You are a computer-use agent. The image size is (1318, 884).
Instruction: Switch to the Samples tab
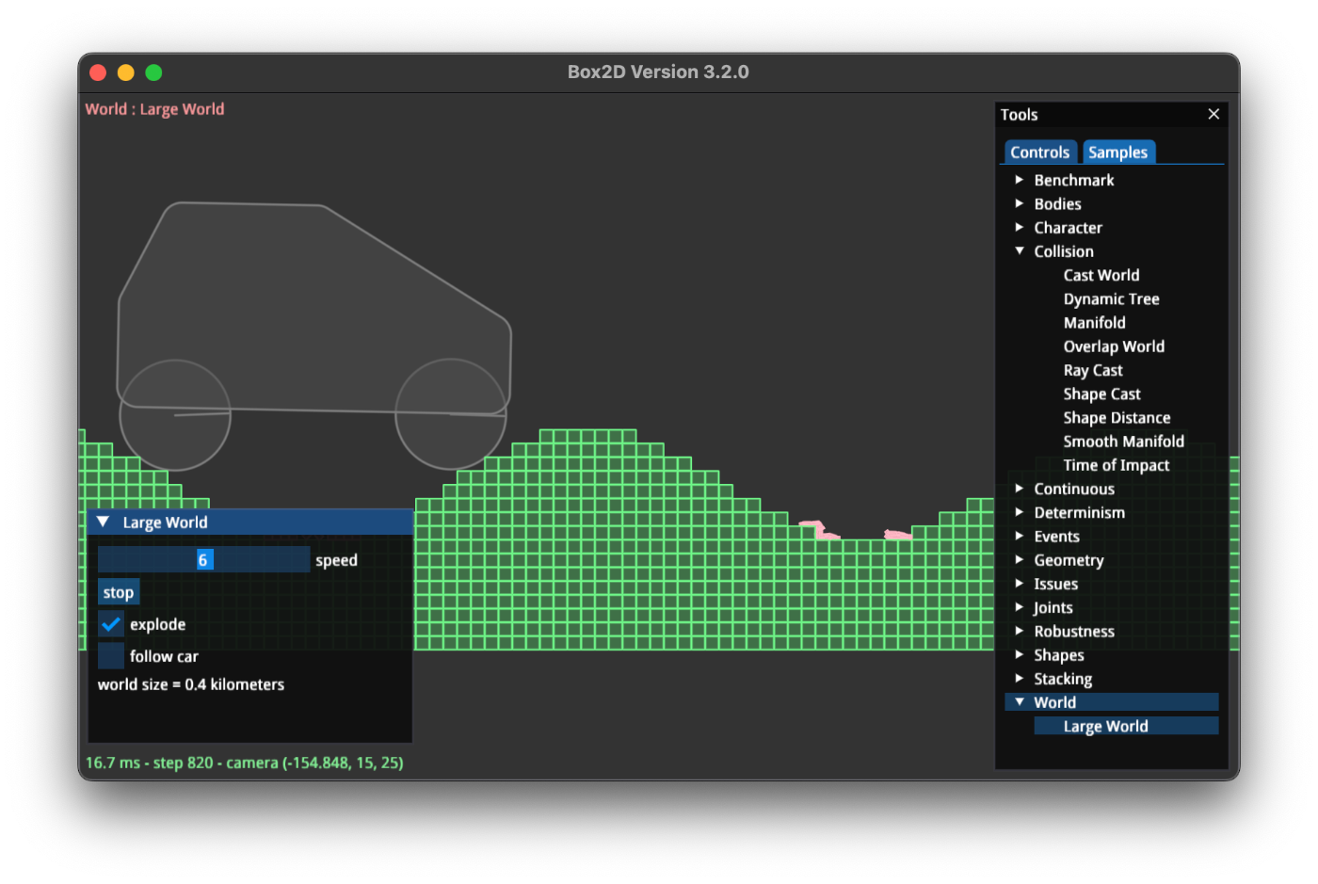pyautogui.click(x=1117, y=153)
